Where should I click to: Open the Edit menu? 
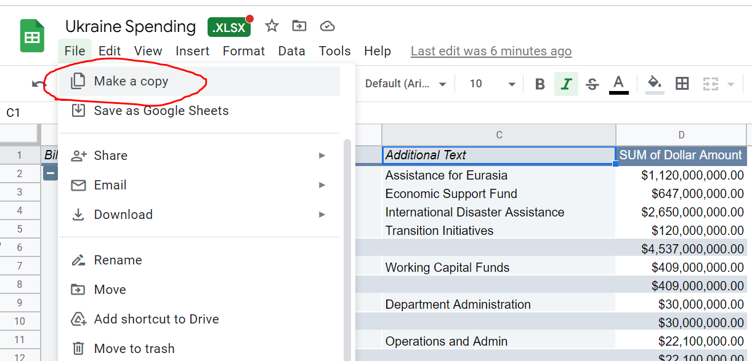tap(110, 51)
